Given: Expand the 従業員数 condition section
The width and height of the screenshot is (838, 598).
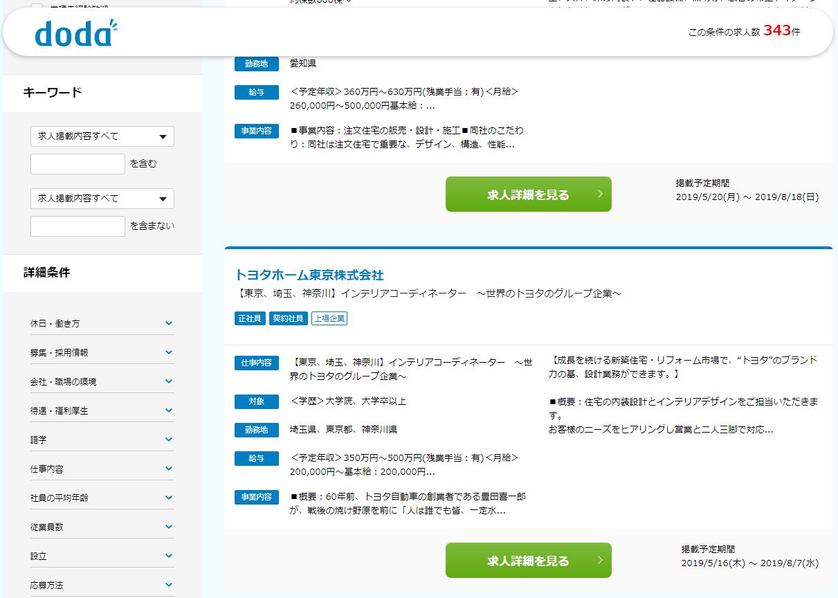Looking at the screenshot, I should point(102,527).
